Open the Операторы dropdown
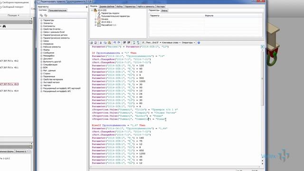 click(188, 43)
